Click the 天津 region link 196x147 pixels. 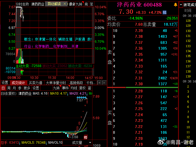(75, 46)
